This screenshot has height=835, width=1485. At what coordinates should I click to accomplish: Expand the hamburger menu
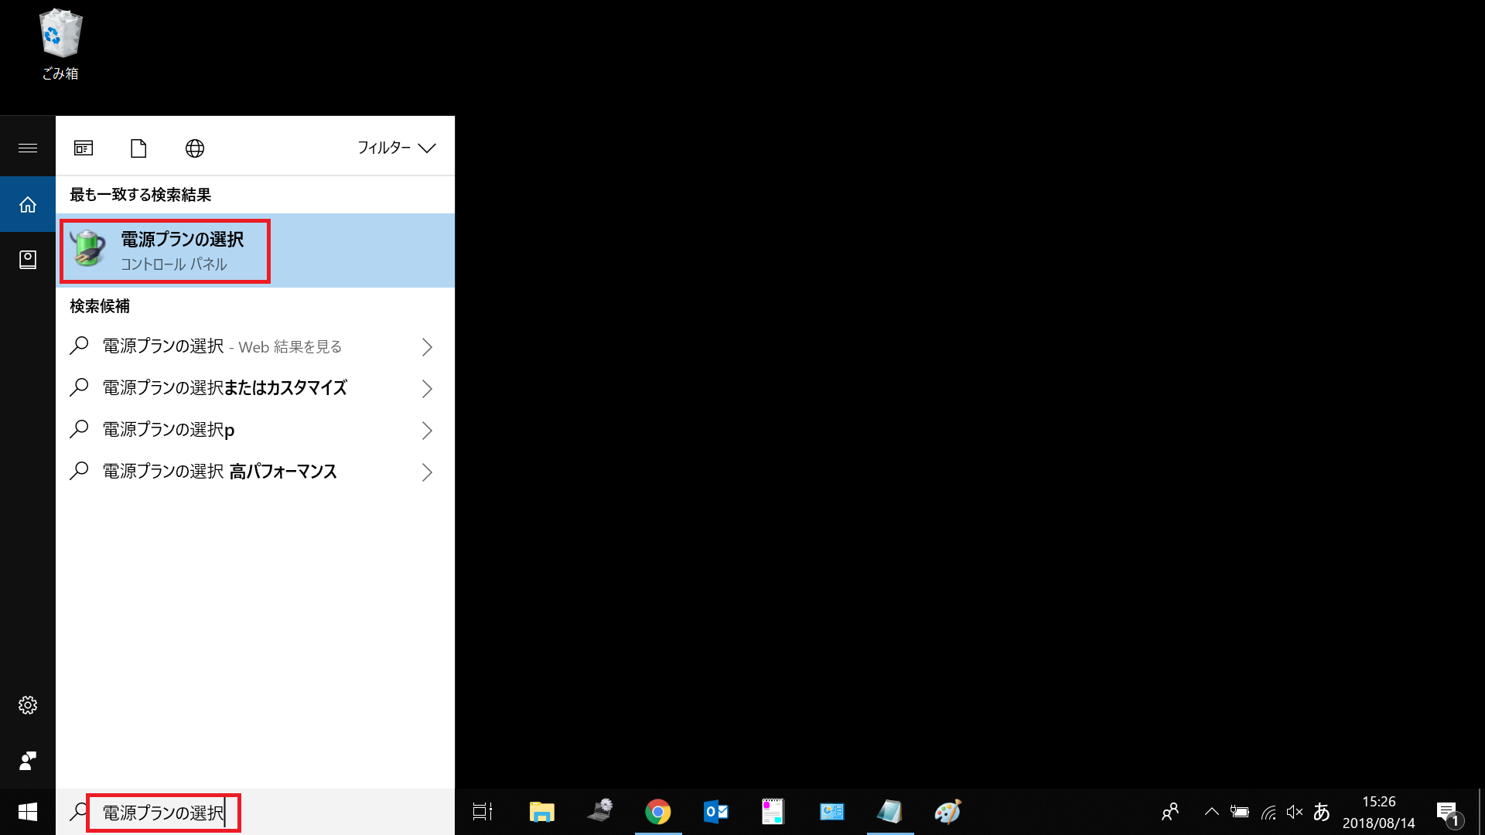tap(28, 148)
